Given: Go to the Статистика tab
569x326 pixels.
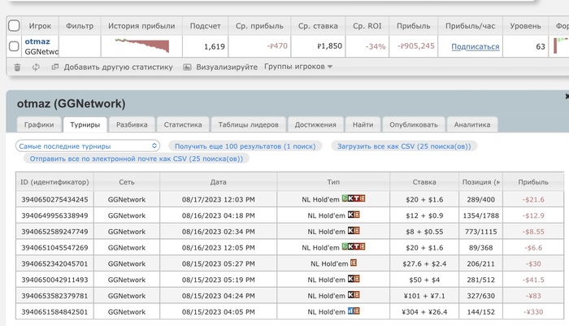Looking at the screenshot, I should (x=183, y=124).
